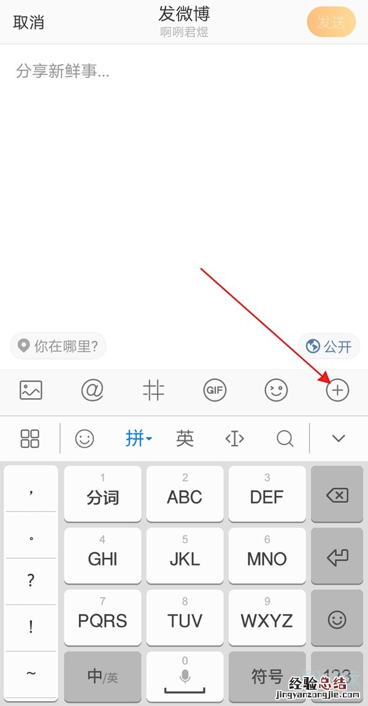This screenshot has width=368, height=706.
Task: Open keyboard emoji smiley in top row
Action: (85, 438)
